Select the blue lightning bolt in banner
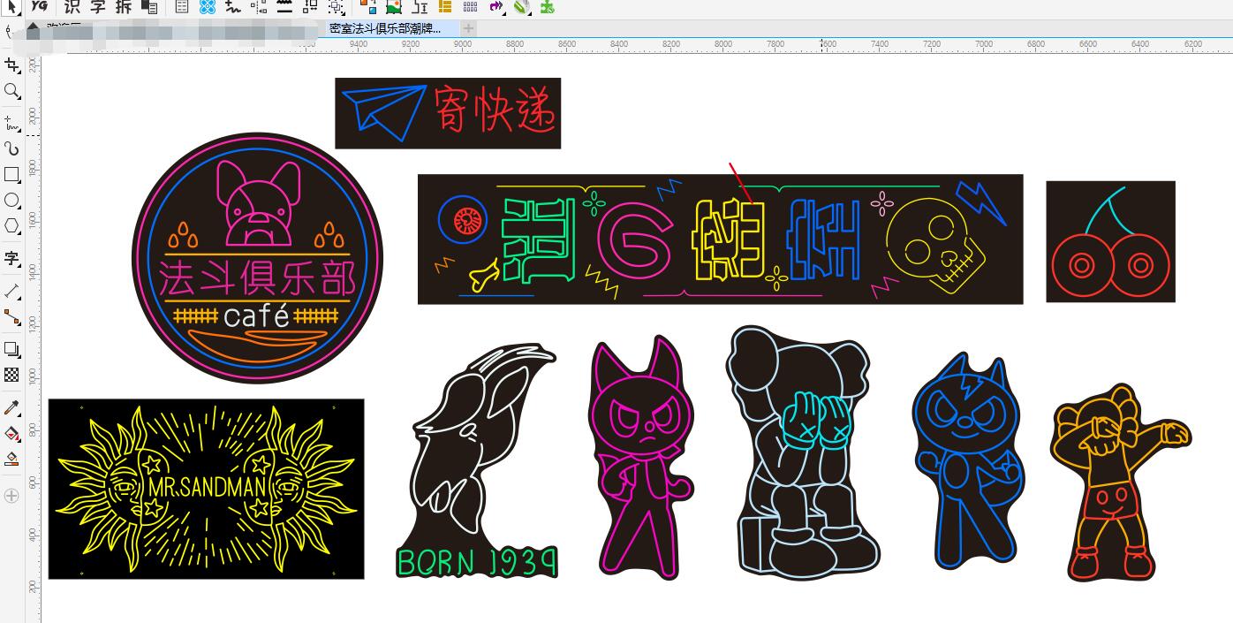The height and width of the screenshot is (623, 1233). tap(981, 202)
